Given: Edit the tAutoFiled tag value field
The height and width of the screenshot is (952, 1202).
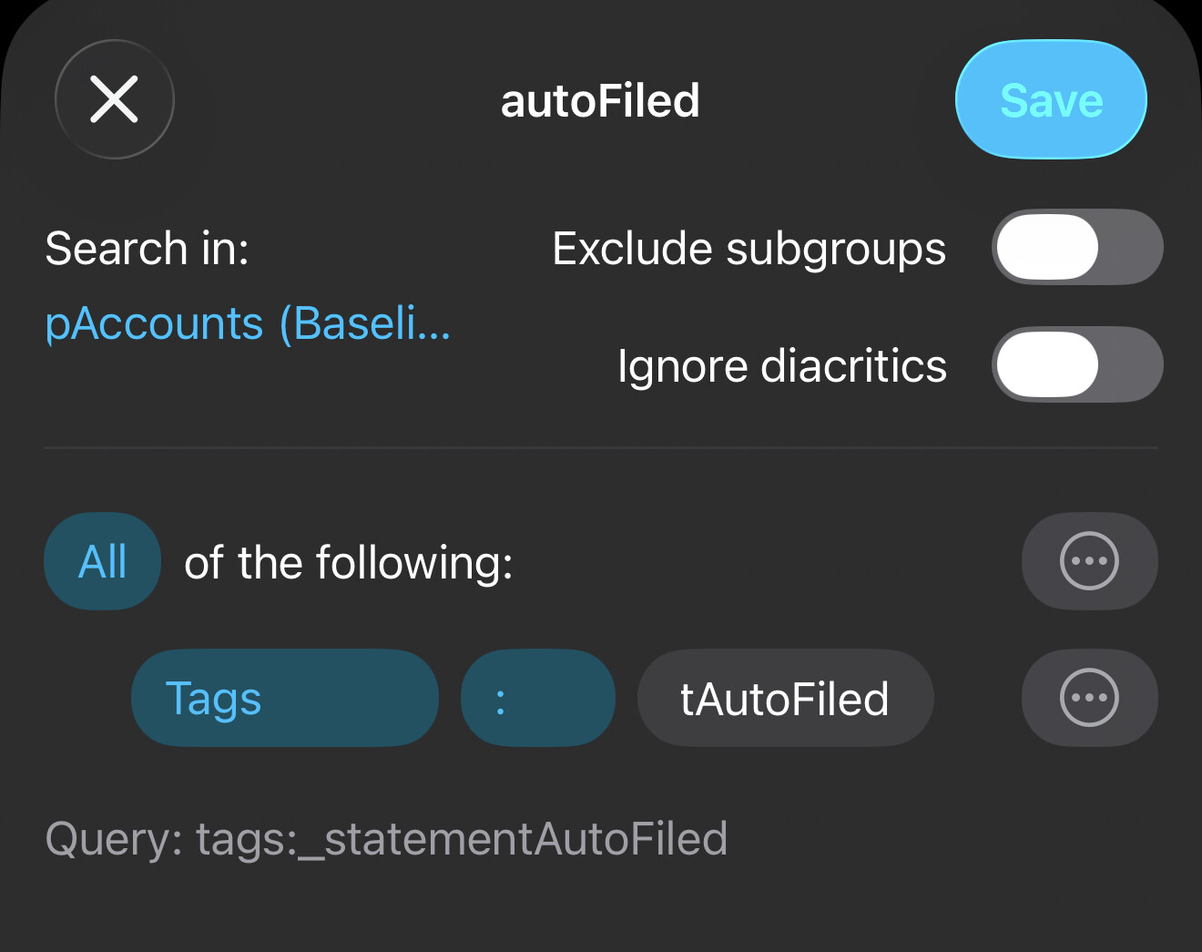Looking at the screenshot, I should coord(785,699).
